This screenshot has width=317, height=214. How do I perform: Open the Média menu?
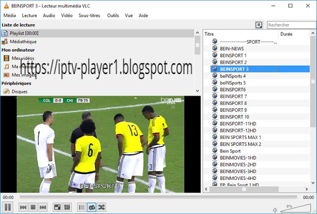pyautogui.click(x=10, y=15)
